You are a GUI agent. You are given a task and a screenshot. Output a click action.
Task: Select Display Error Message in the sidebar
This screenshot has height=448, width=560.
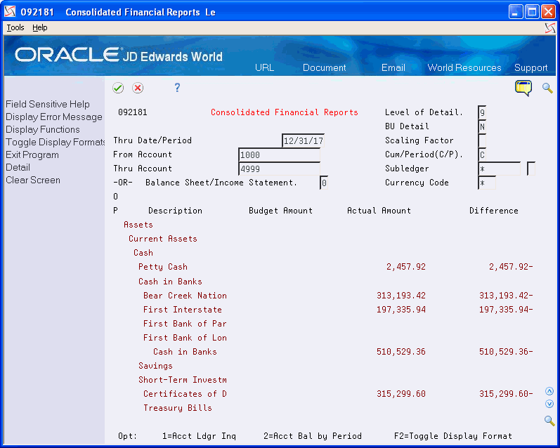pos(54,117)
